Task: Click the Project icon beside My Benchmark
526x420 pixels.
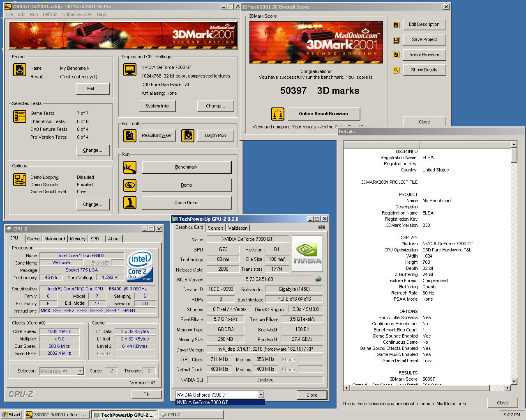Action: (20, 70)
